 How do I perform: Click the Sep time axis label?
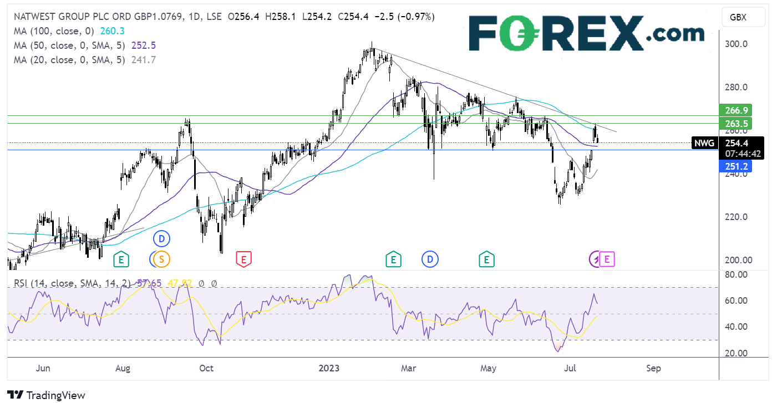[654, 368]
